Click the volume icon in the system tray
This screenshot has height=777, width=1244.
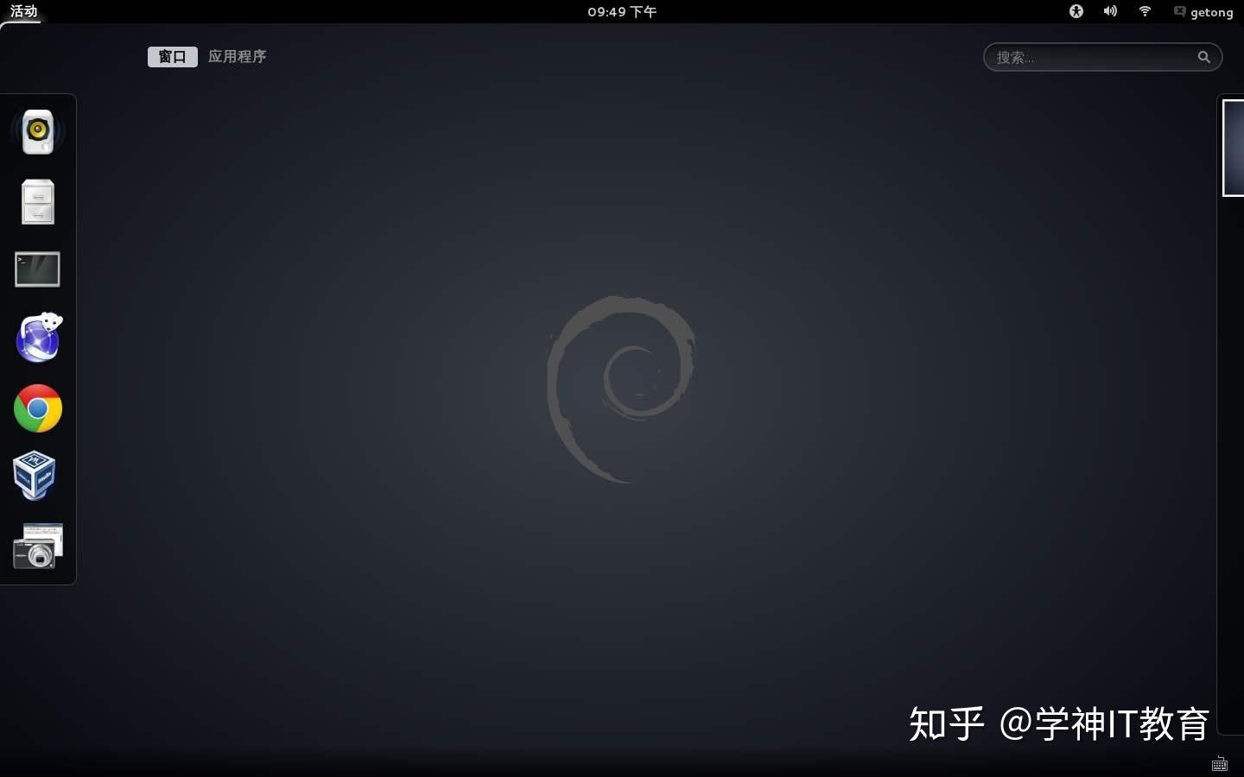coord(1110,11)
